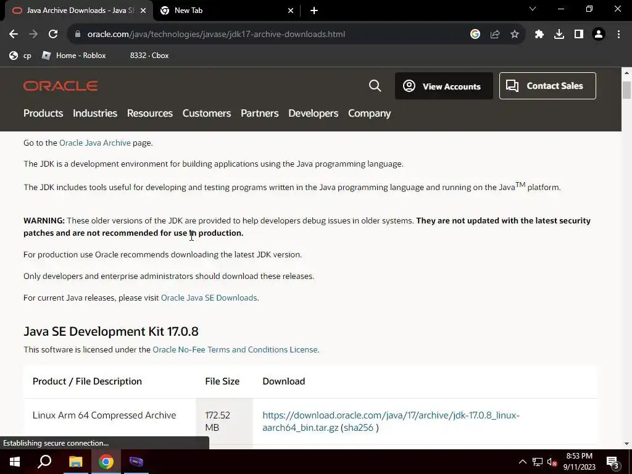The image size is (632, 474).
Task: Open the tab search dropdown chevron
Action: (x=533, y=9)
